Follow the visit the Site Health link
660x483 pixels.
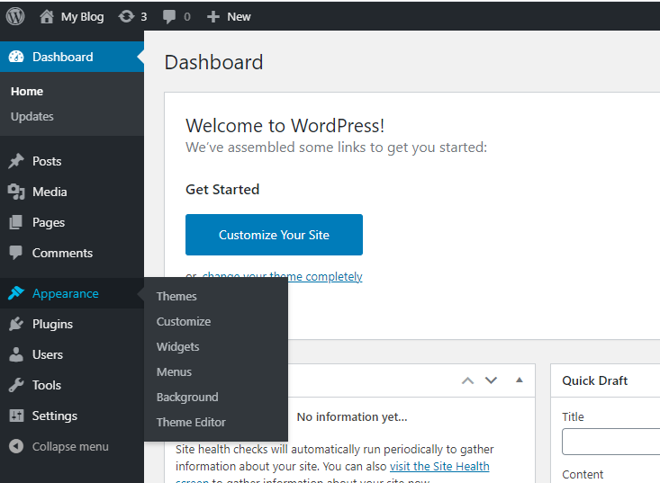click(439, 466)
